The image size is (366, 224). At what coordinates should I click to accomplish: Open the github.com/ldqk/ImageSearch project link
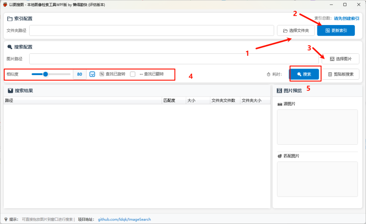tap(124, 219)
